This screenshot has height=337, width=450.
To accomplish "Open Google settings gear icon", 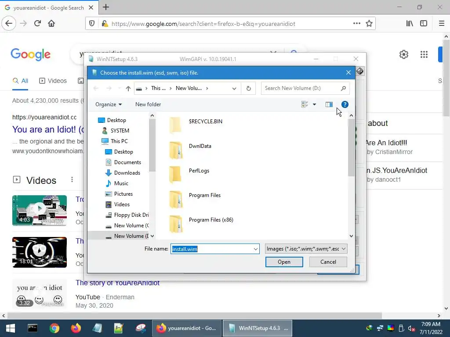I will pyautogui.click(x=404, y=54).
